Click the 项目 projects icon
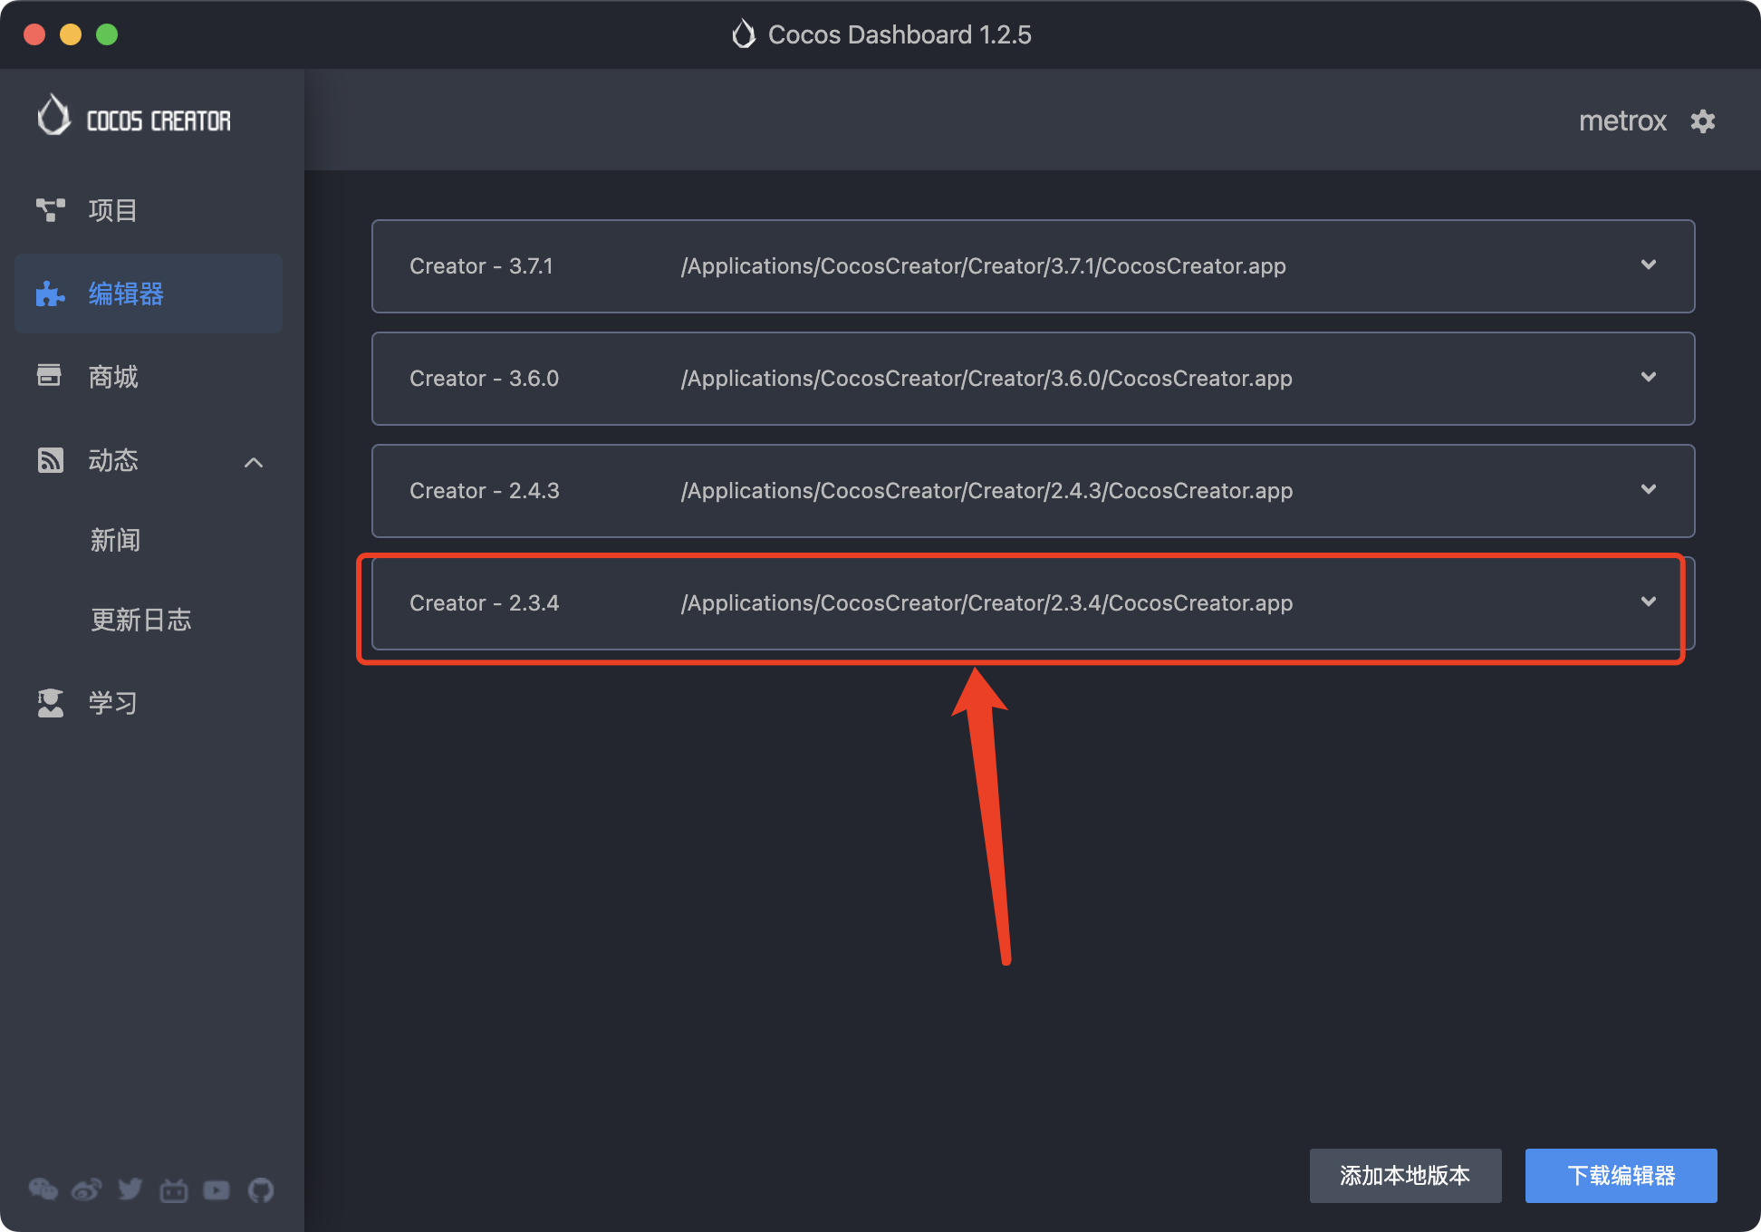The image size is (1761, 1232). 51,210
